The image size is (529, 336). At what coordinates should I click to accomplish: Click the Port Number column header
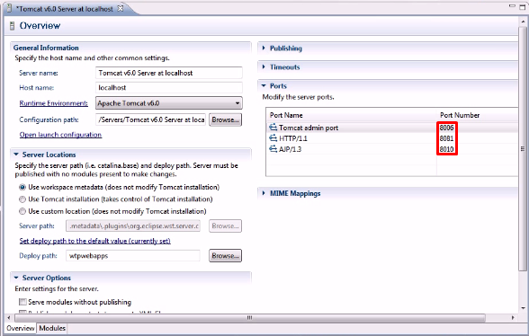460,115
